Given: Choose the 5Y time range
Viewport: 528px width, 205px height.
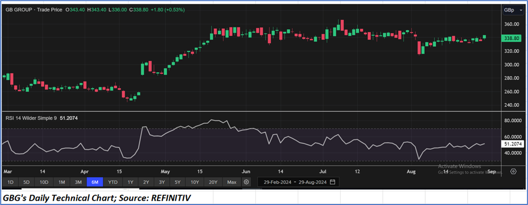Looking at the screenshot, I should tap(178, 182).
